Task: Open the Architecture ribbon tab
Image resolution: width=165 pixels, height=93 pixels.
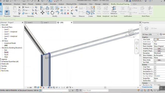Action: tap(7, 4)
